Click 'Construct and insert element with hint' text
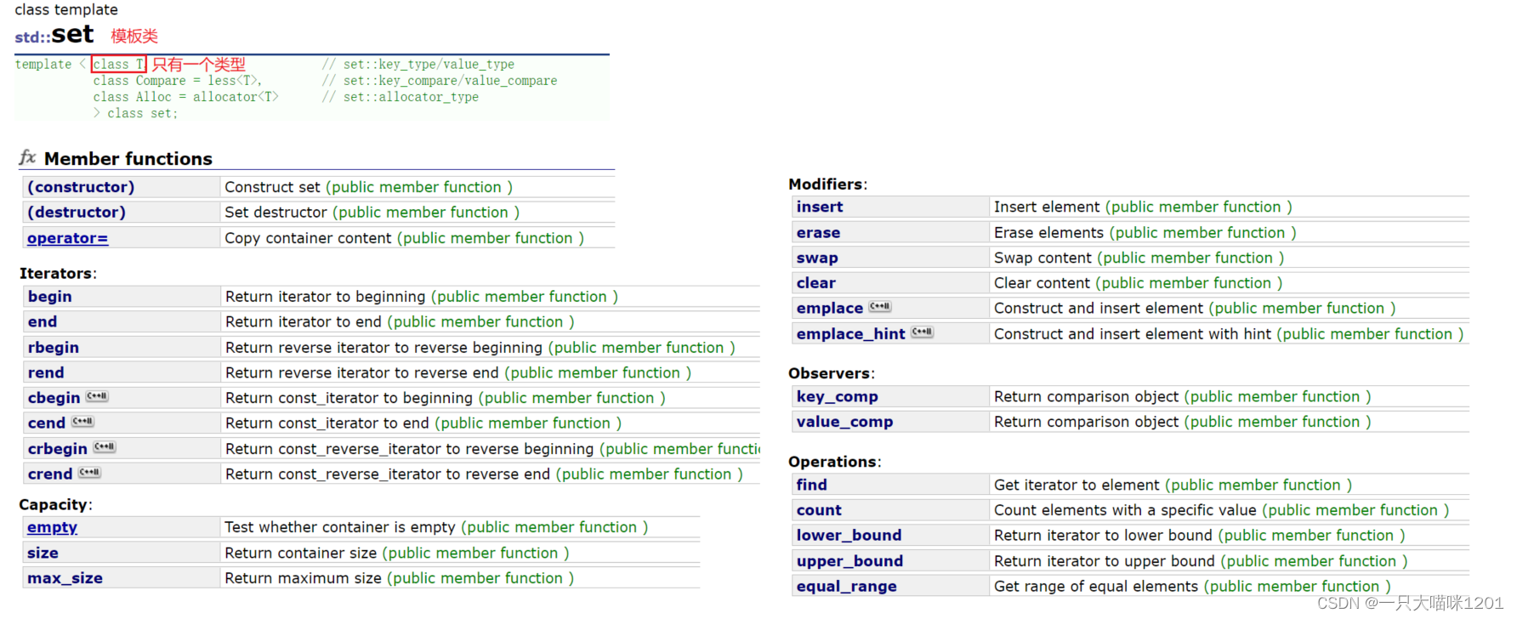This screenshot has height=619, width=1517. tap(1133, 334)
